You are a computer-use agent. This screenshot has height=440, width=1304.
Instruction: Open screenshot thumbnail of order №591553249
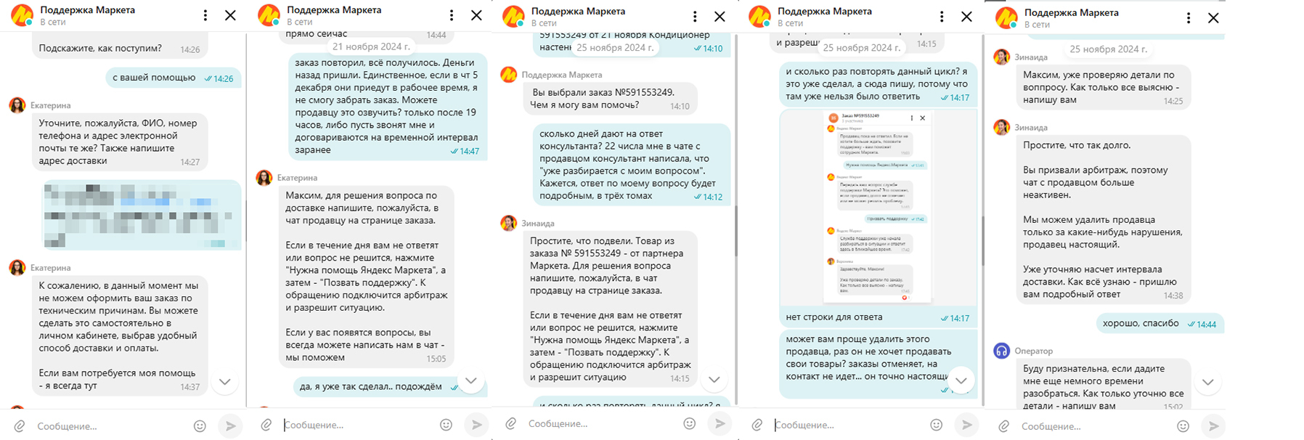(x=879, y=207)
